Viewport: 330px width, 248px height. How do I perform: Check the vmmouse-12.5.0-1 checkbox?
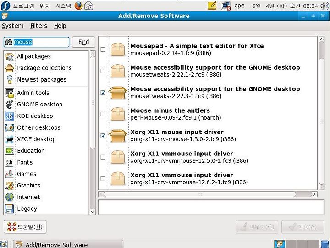pyautogui.click(x=103, y=157)
